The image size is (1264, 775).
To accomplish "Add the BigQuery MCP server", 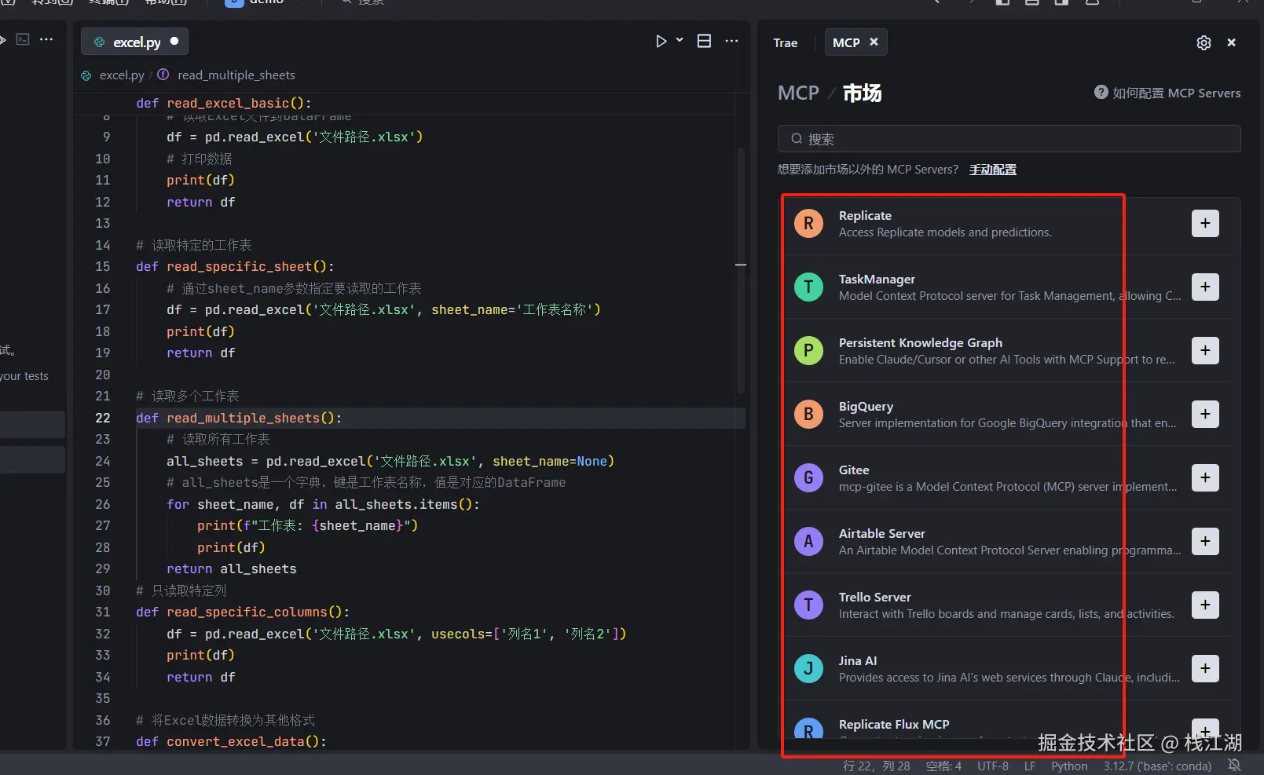I will coord(1205,414).
